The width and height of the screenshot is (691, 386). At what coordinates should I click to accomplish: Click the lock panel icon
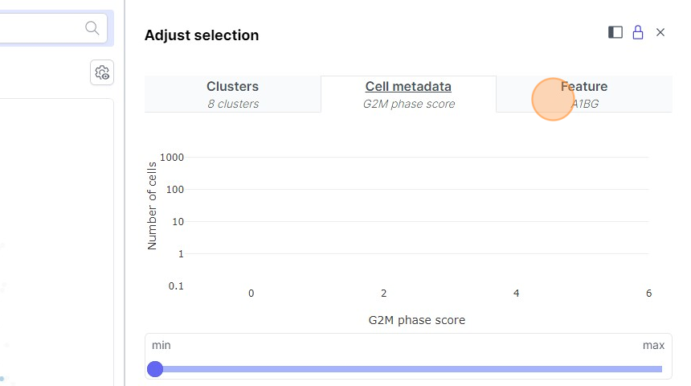[x=638, y=32]
